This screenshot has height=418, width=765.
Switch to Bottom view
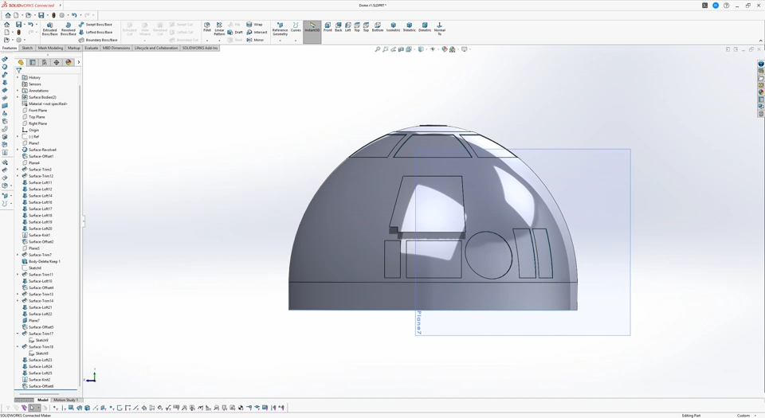378,27
